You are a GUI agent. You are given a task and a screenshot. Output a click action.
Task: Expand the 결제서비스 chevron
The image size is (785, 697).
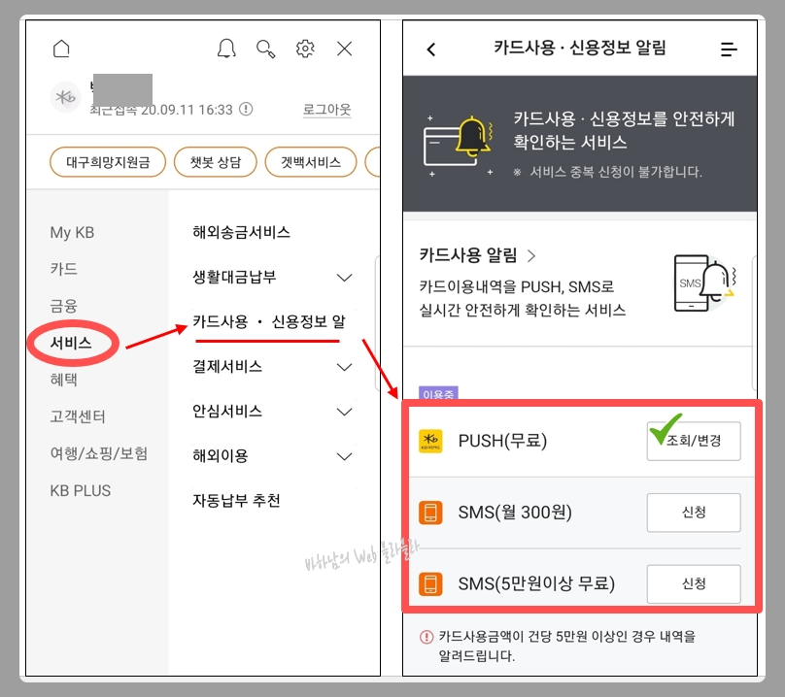(x=345, y=367)
